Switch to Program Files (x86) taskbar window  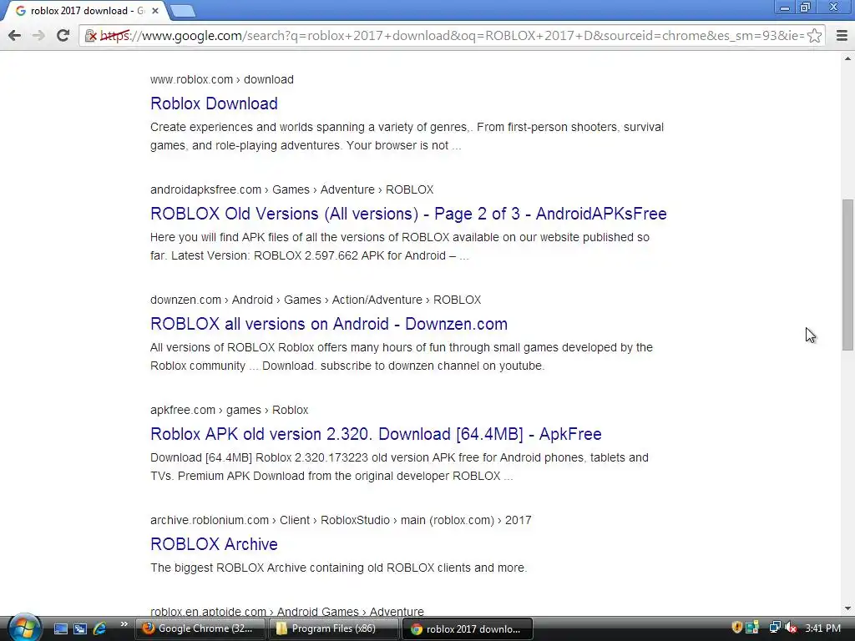tap(334, 628)
